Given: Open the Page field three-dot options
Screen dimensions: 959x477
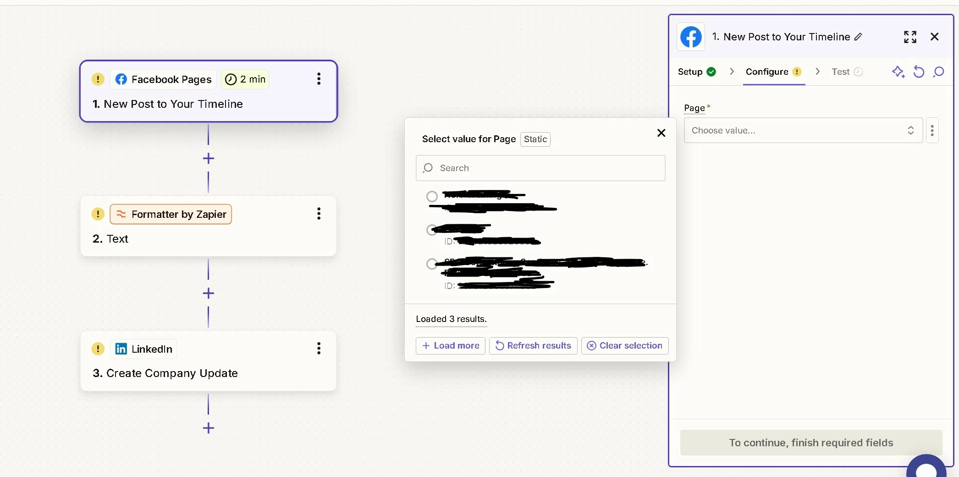Looking at the screenshot, I should pyautogui.click(x=932, y=131).
